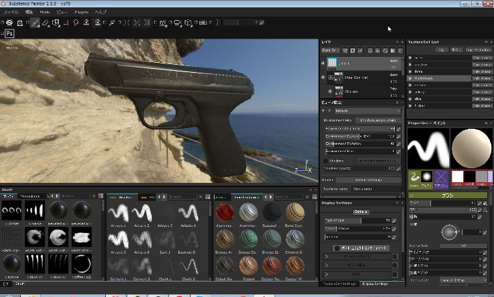Enable the Shadows checkbox
The height and width of the screenshot is (297, 494).
coord(326,161)
